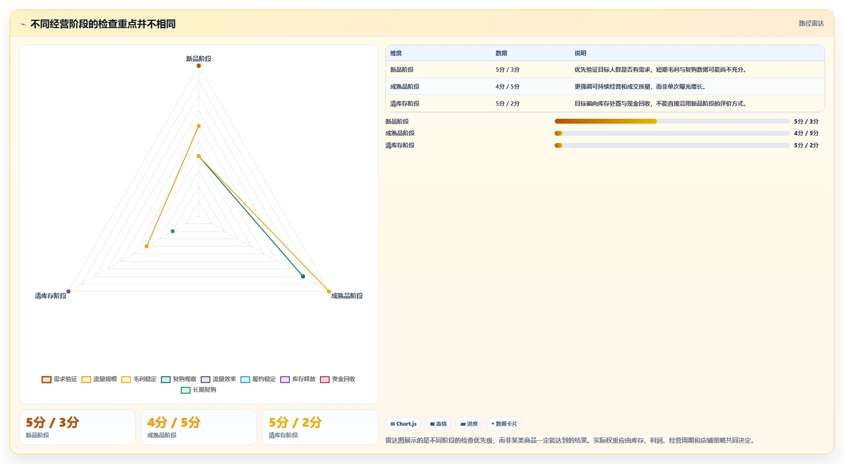Screen dimensions: 844x464
Task: Click the 清库存阶段 progress bar
Action: coord(672,145)
